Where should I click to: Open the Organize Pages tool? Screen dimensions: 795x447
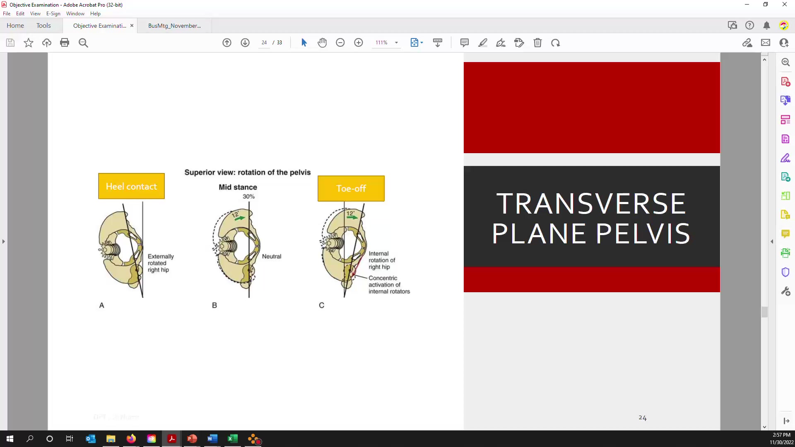(x=785, y=119)
